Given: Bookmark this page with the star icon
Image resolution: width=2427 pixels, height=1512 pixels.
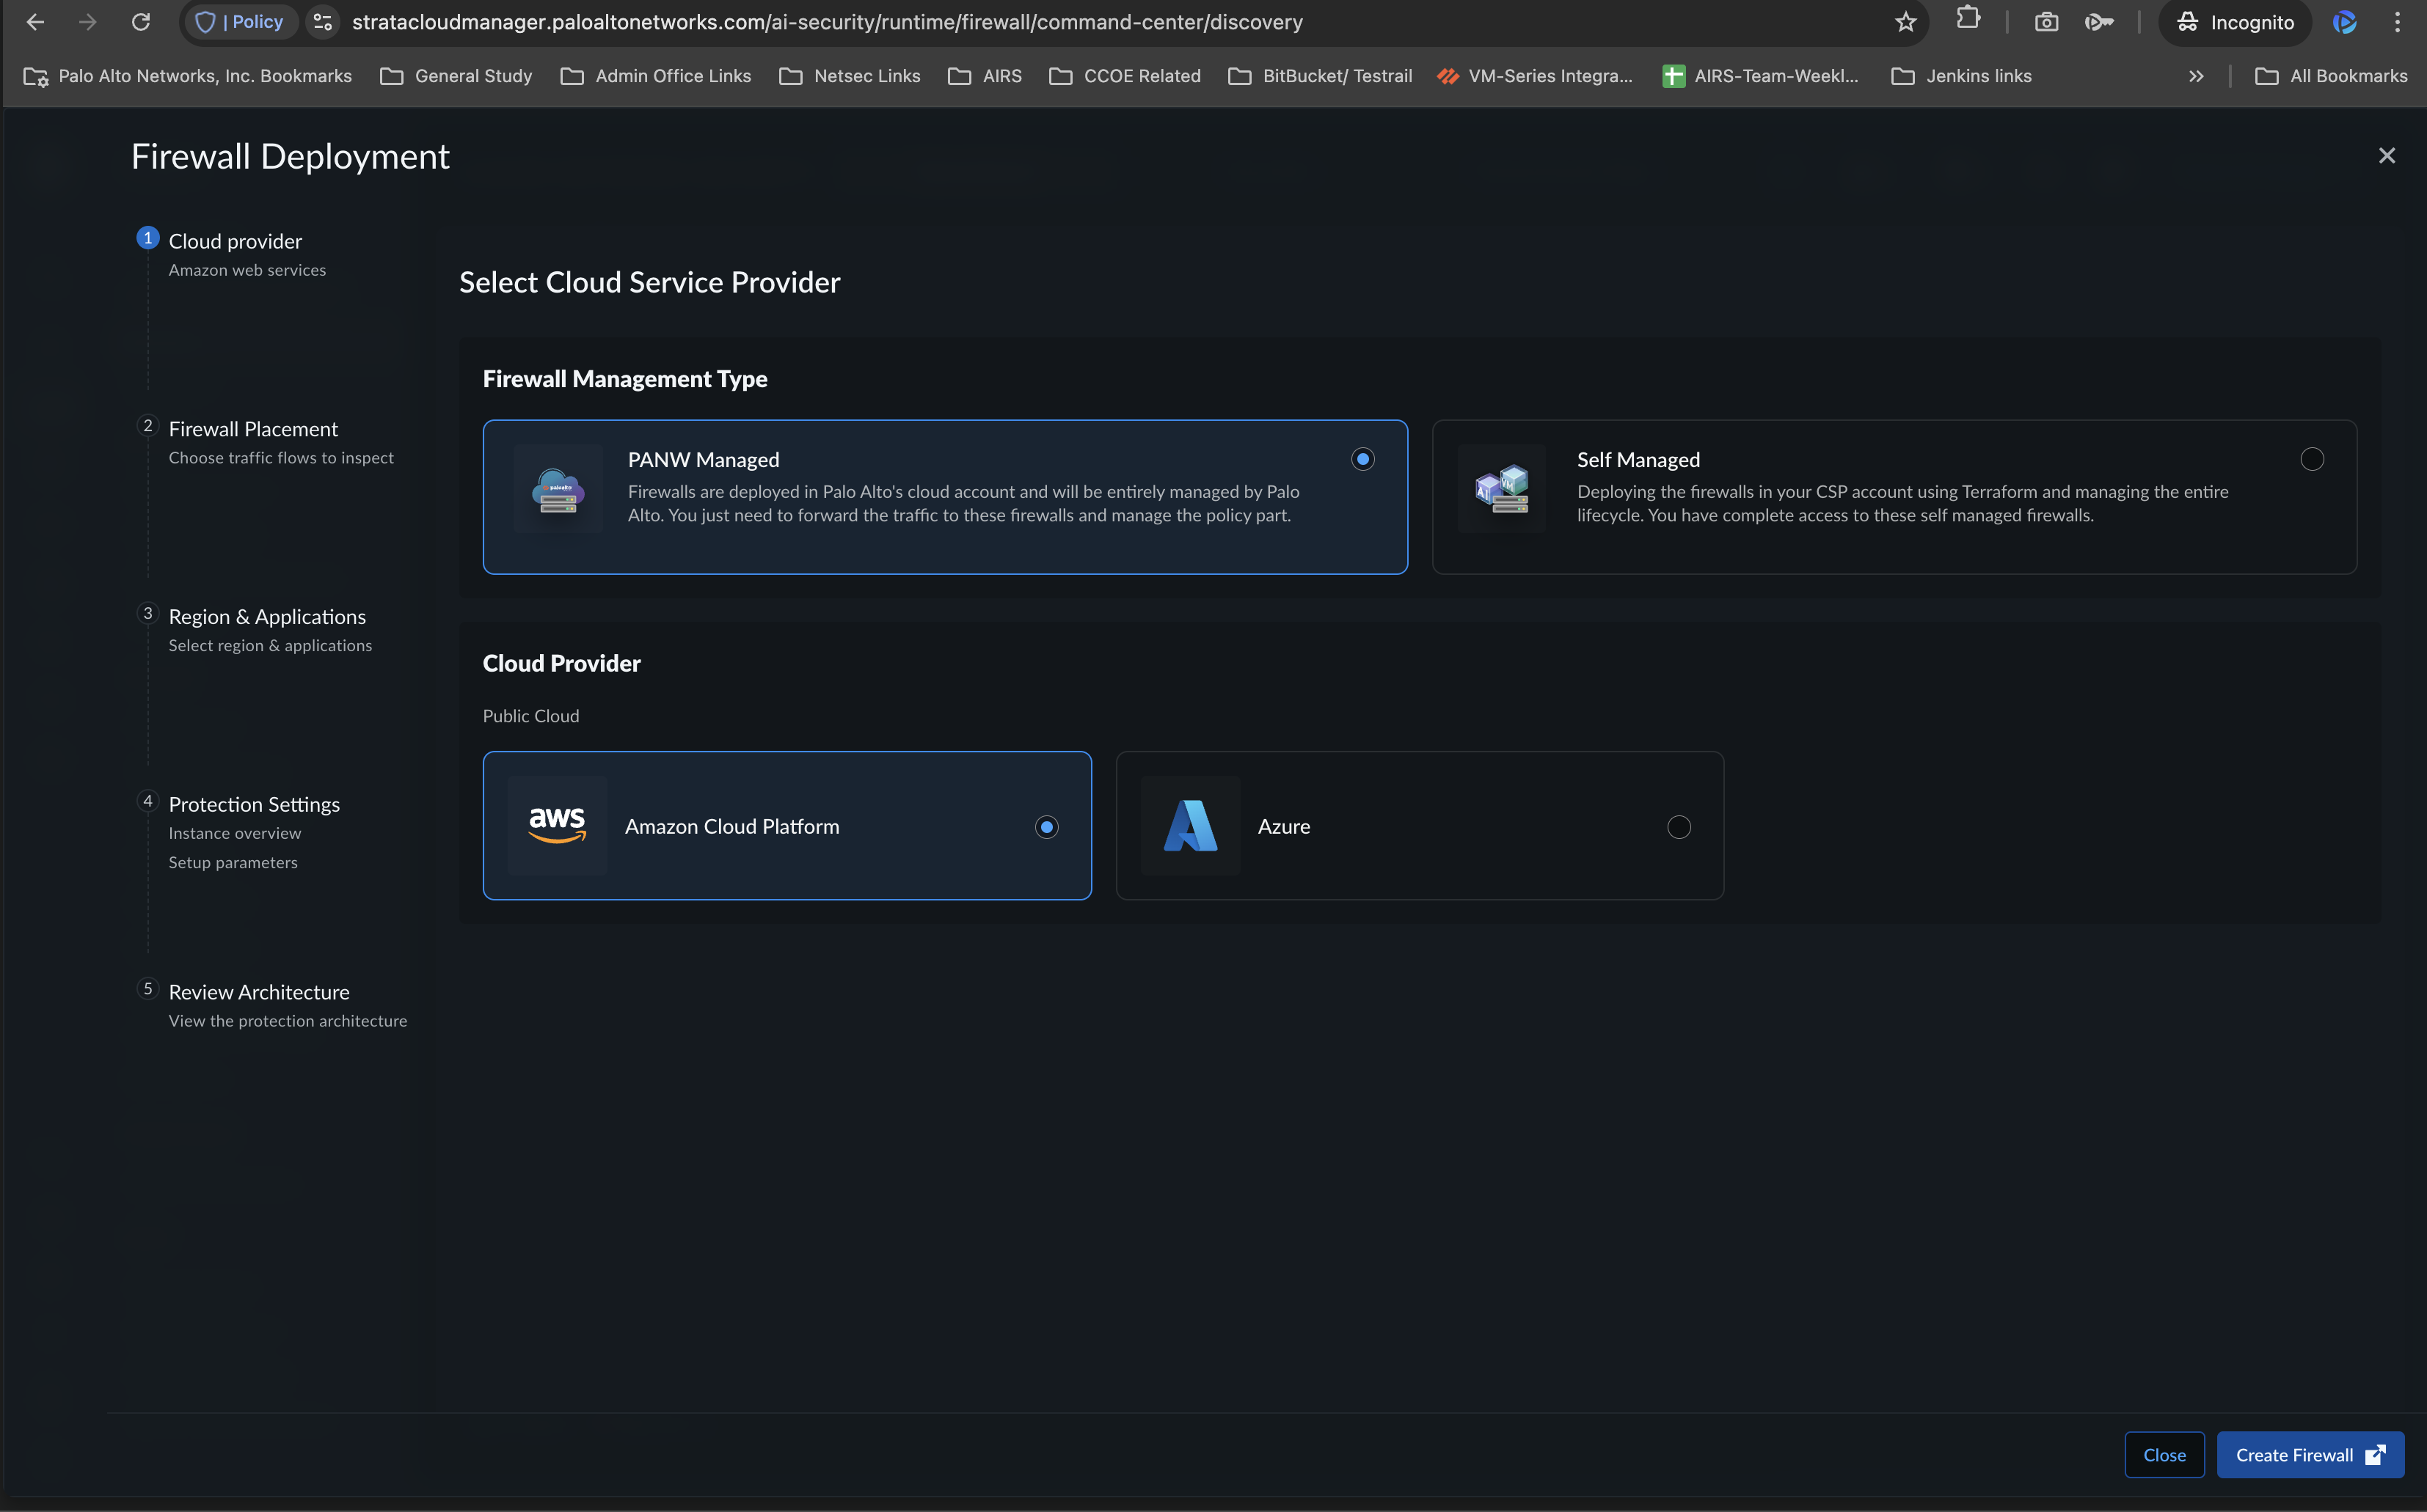Looking at the screenshot, I should pyautogui.click(x=1905, y=22).
